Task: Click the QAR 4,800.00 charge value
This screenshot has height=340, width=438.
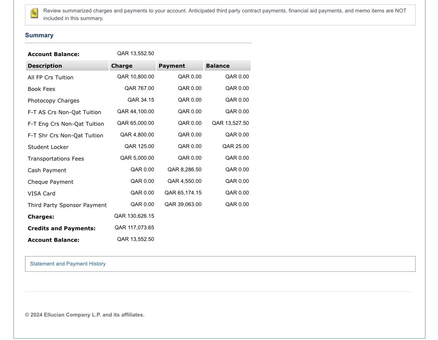Action: point(137,135)
